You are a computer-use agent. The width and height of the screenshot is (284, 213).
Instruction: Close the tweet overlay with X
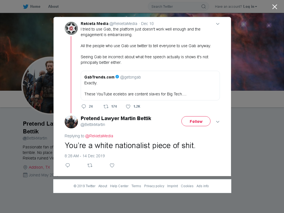coord(275,7)
